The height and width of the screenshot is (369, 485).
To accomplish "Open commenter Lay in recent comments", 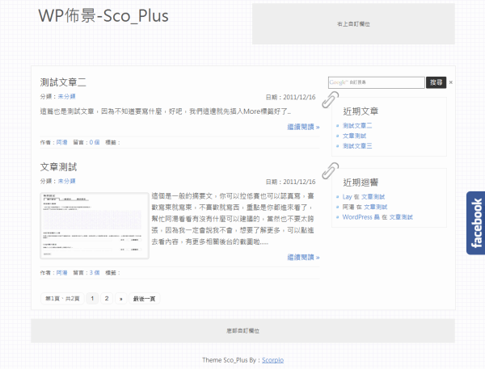I will pos(347,196).
